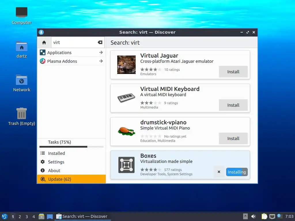Screen dimensions: 295x221
Task: Open the drumstick-vpiano title
Action: [x=163, y=122]
